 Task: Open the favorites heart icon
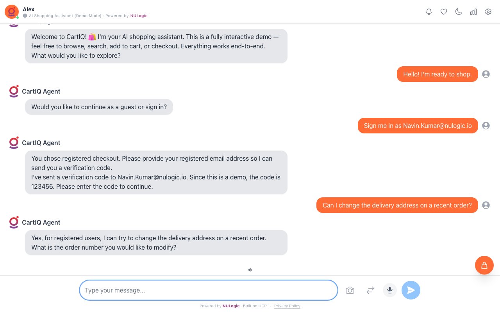tap(444, 12)
